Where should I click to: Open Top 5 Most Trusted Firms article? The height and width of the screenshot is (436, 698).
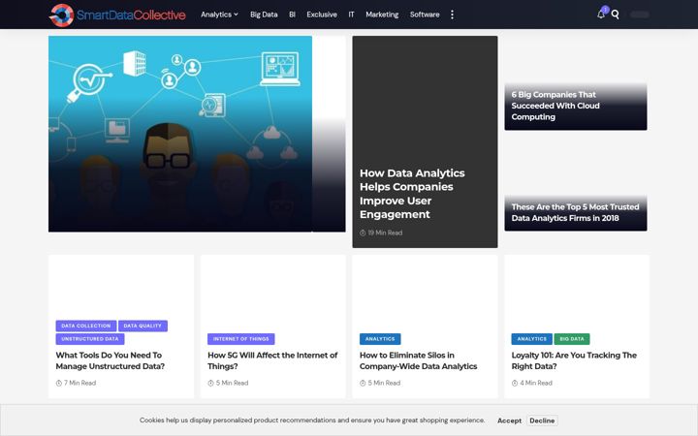point(575,212)
